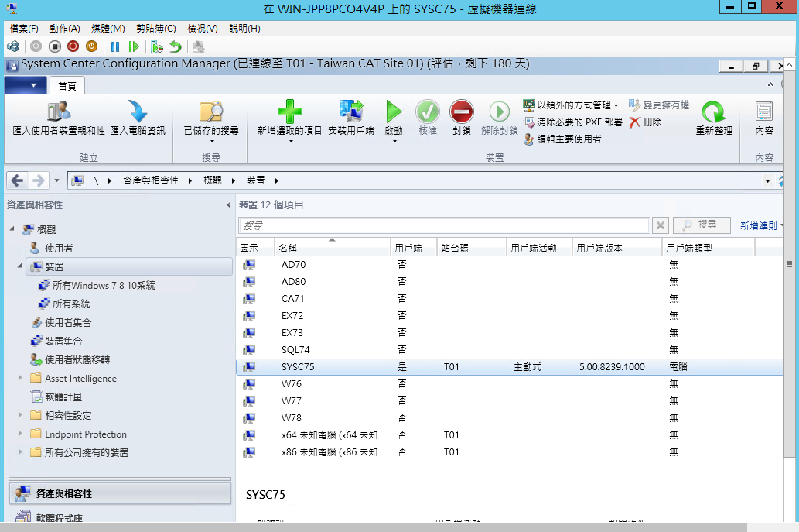Viewport: 799px width, 532px height.
Task: Click the red Shut Down VM icon
Action: click(73, 47)
